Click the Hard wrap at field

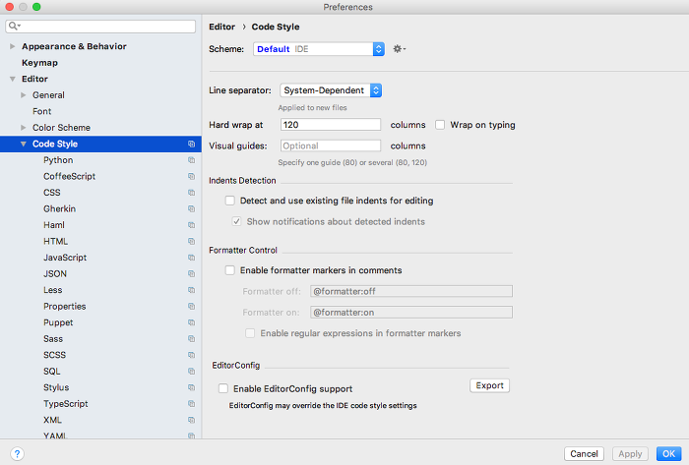(331, 125)
